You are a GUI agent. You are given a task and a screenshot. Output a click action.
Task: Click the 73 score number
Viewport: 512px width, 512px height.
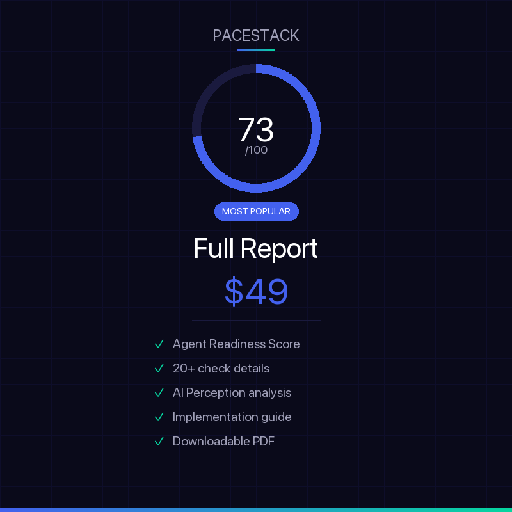coord(255,130)
